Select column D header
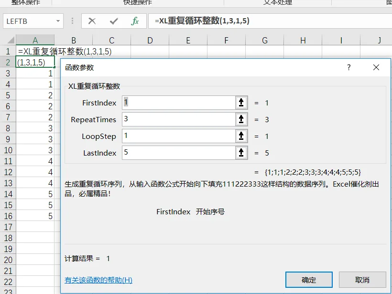Viewport: 392px width, 294px height. coord(150,40)
